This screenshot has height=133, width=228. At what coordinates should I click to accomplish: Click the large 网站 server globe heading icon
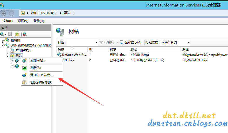click(x=60, y=32)
